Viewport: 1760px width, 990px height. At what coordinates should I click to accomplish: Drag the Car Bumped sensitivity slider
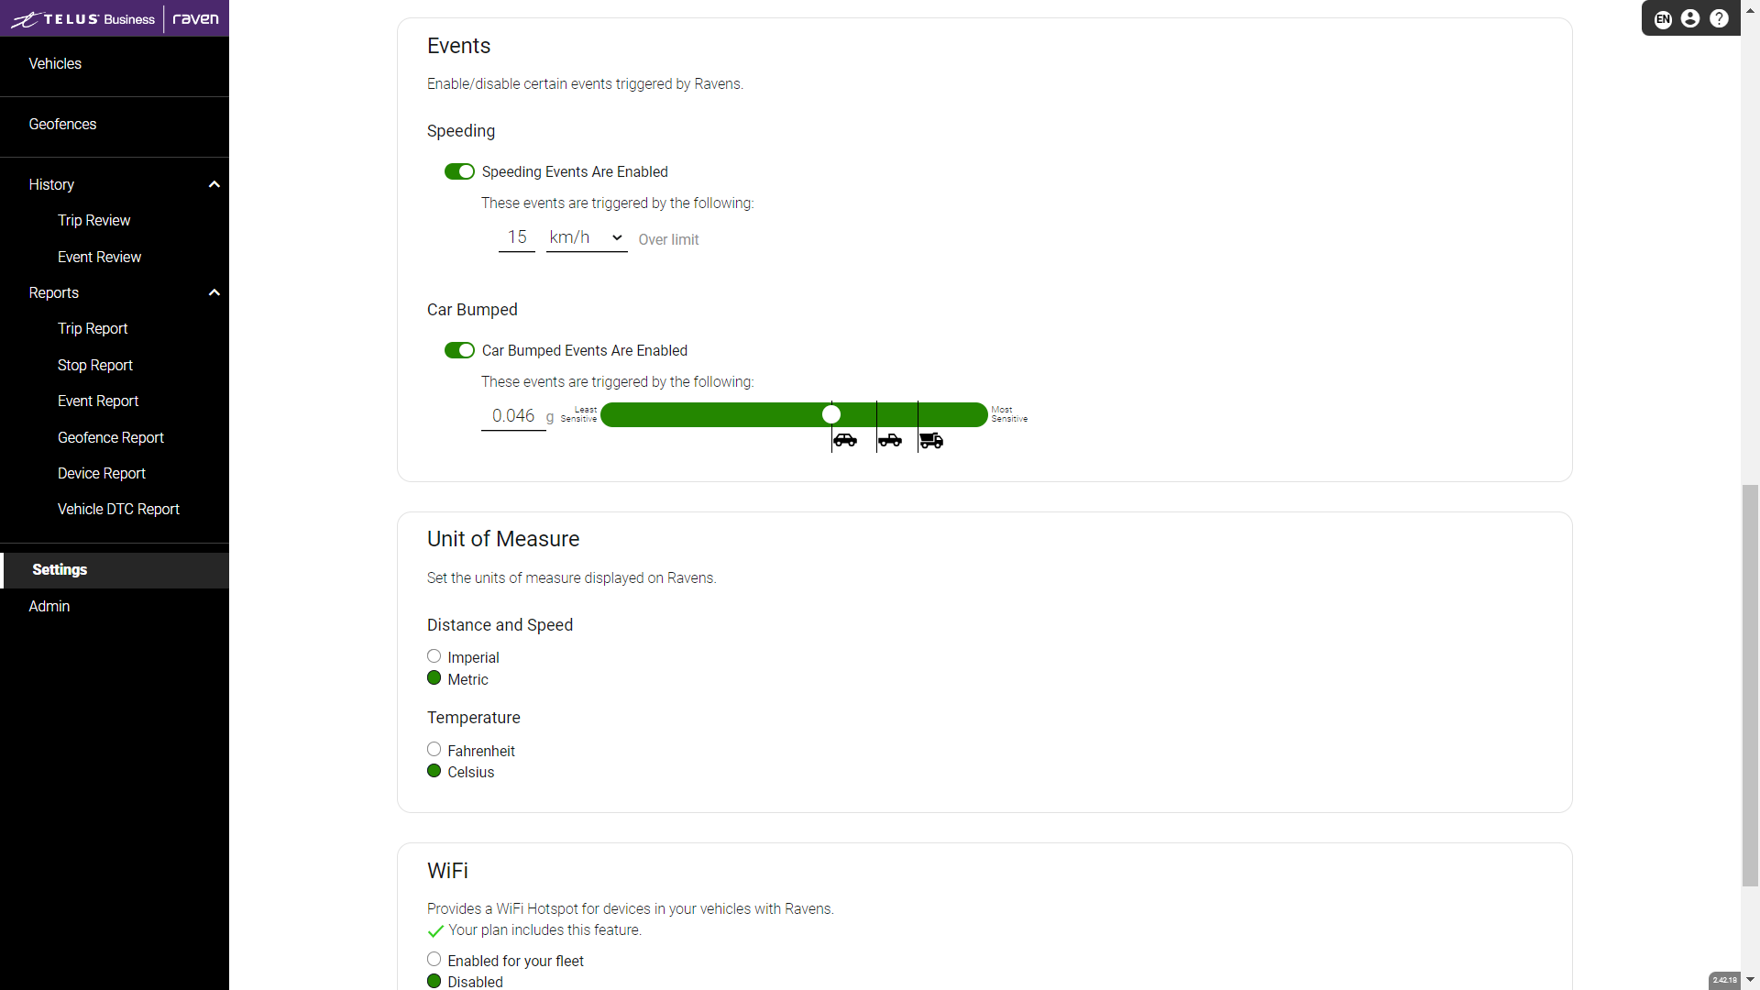833,414
